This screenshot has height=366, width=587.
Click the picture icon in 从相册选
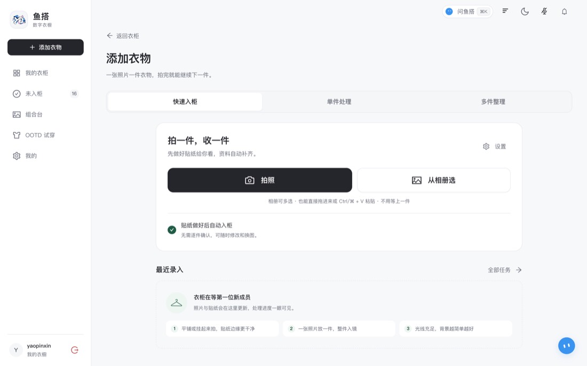pyautogui.click(x=417, y=181)
